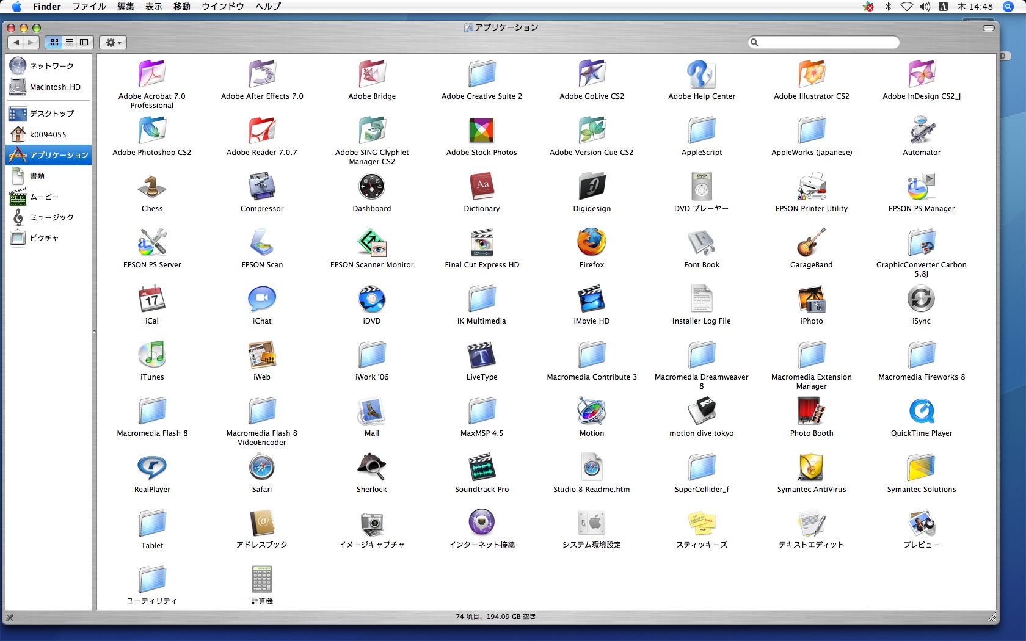
Task: Click the Adobe Photoshop CS2 icon
Action: (x=152, y=131)
